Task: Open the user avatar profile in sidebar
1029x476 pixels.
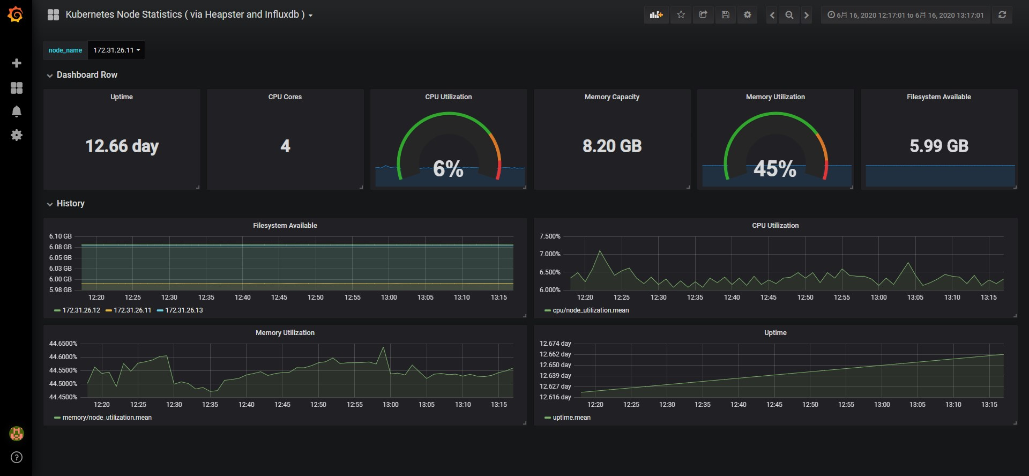Action: pos(17,434)
